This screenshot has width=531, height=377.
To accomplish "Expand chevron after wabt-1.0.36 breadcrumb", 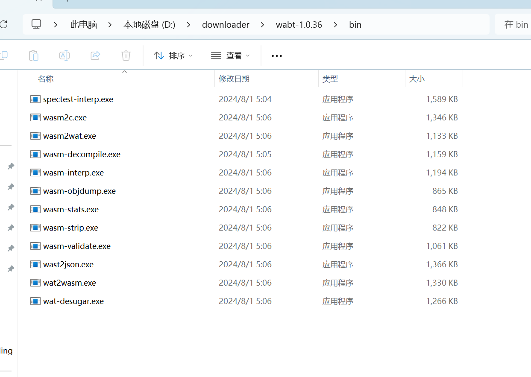I will [x=335, y=25].
